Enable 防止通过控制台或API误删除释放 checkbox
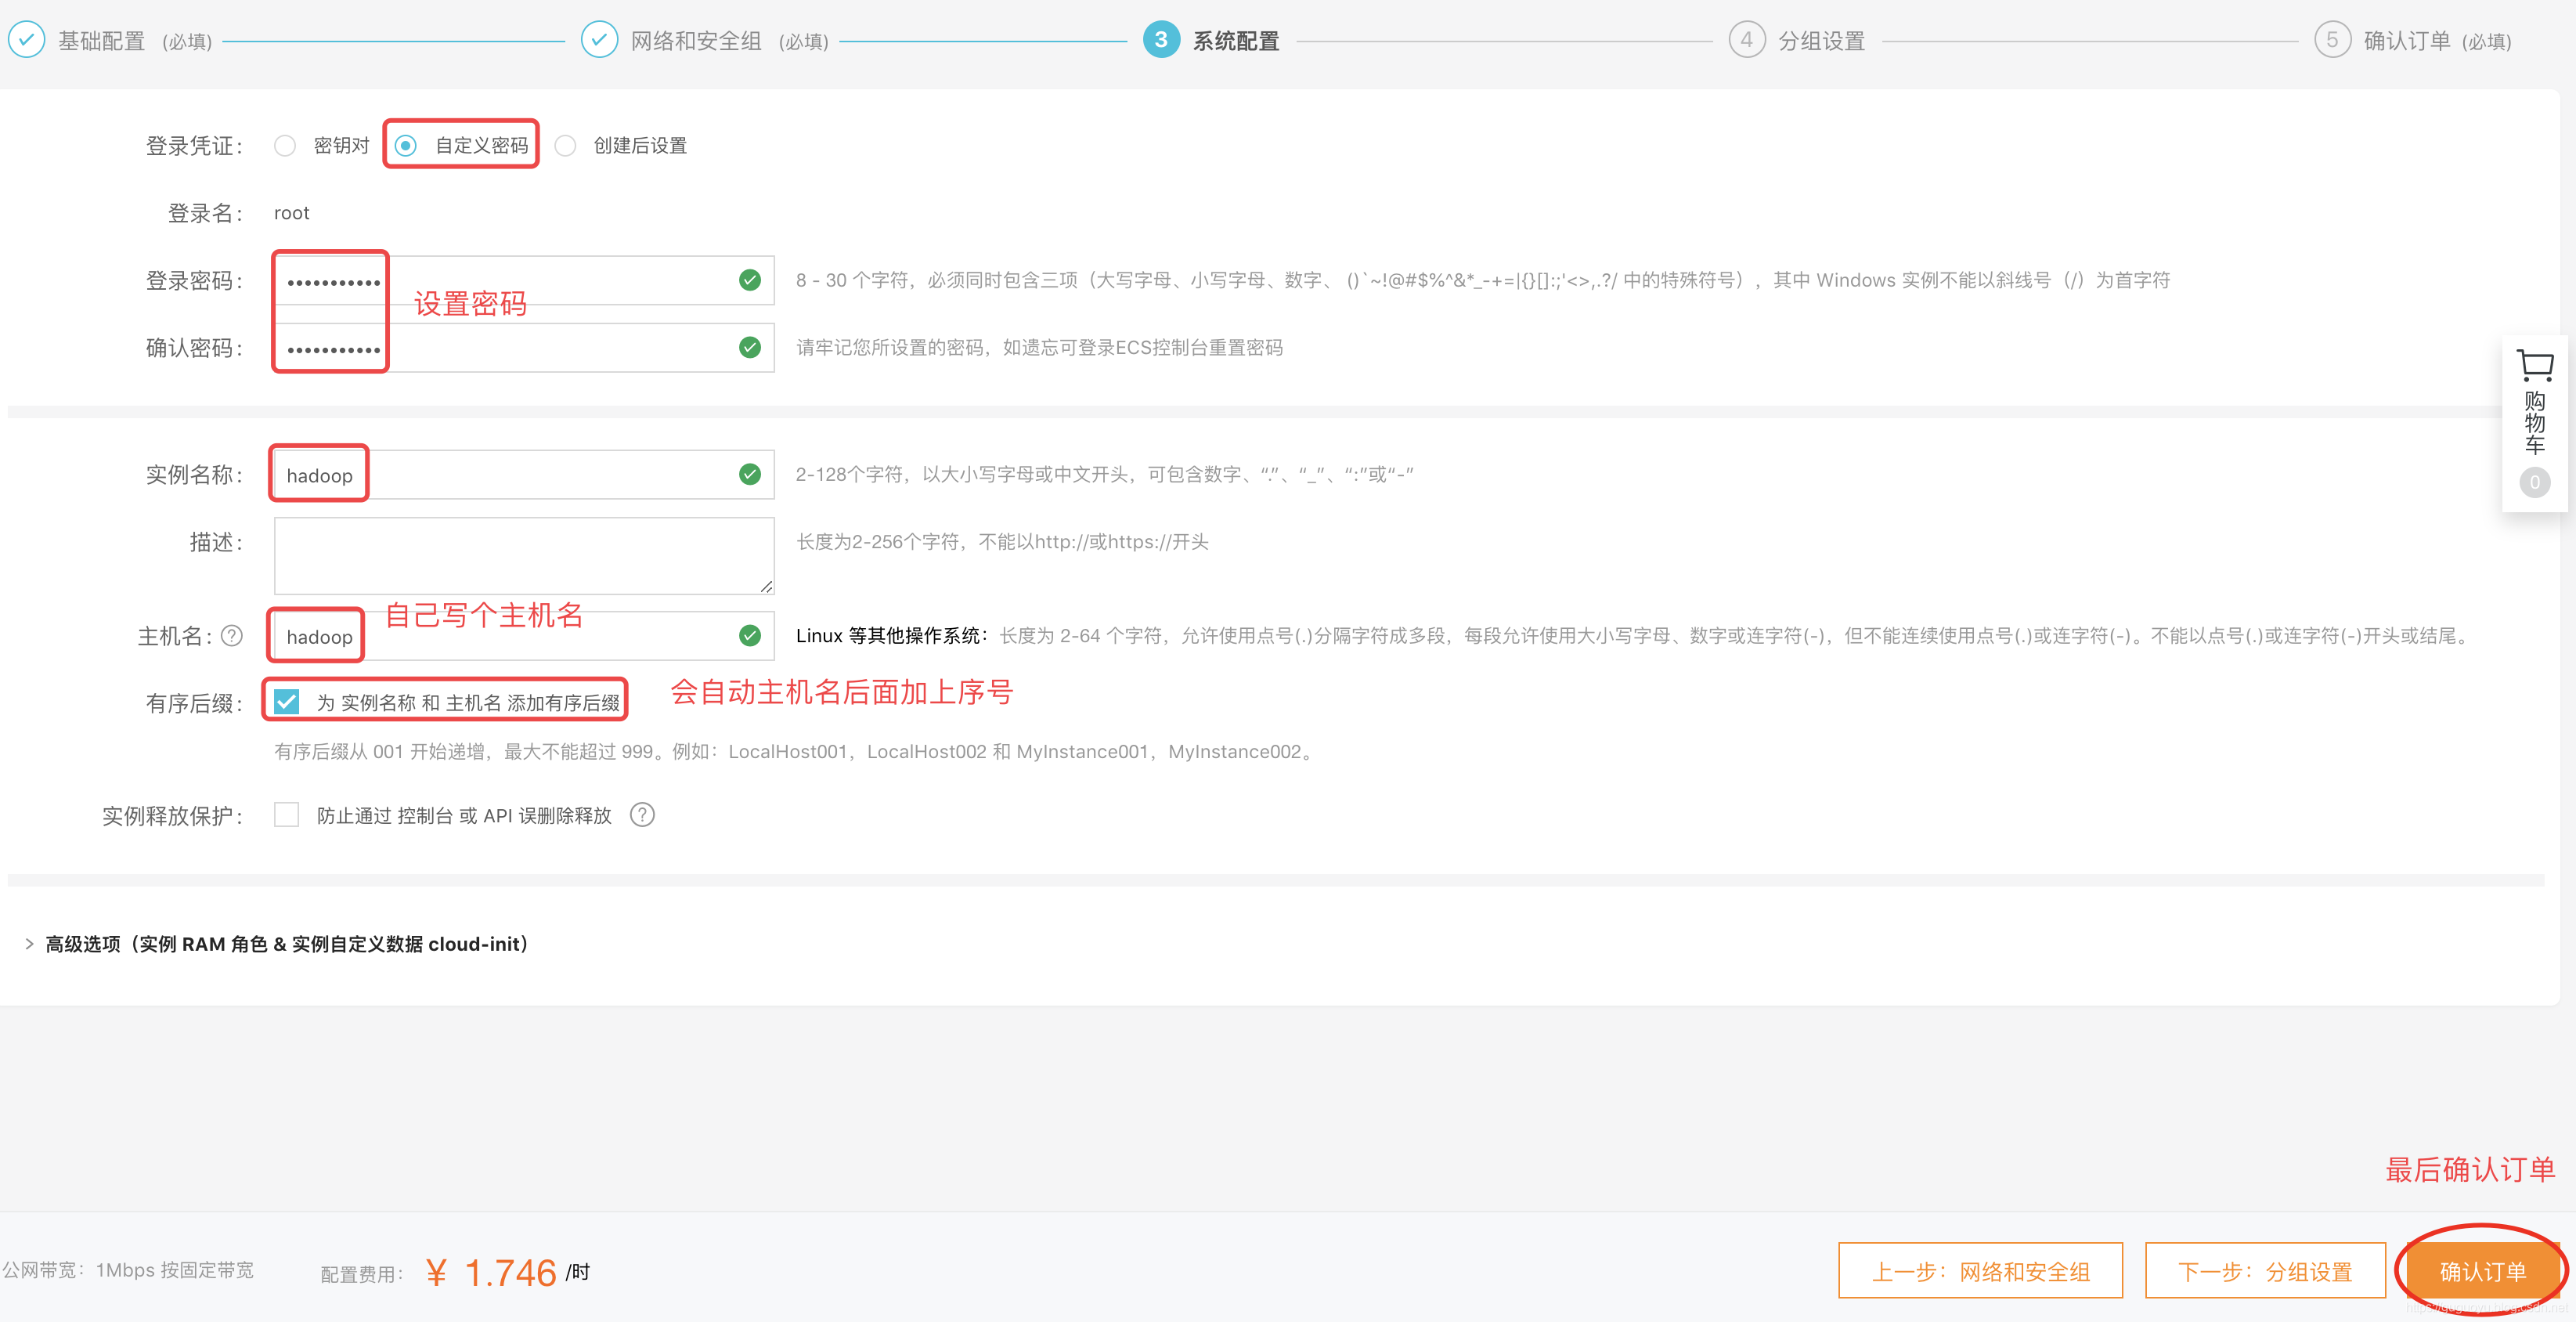This screenshot has width=2576, height=1322. click(x=286, y=815)
